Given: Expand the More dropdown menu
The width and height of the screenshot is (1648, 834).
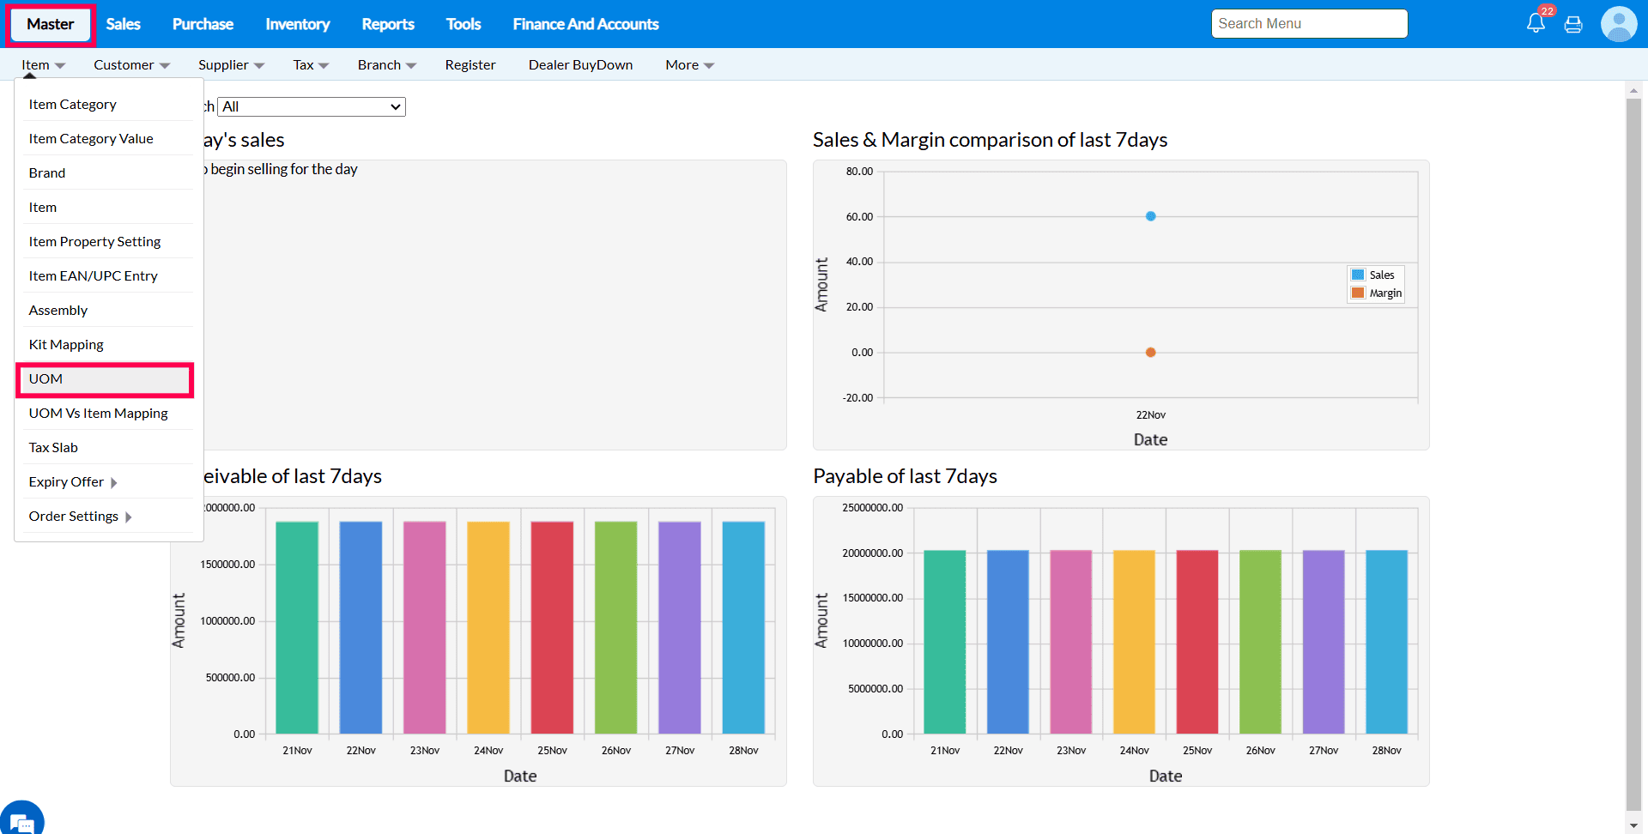Looking at the screenshot, I should pyautogui.click(x=689, y=65).
